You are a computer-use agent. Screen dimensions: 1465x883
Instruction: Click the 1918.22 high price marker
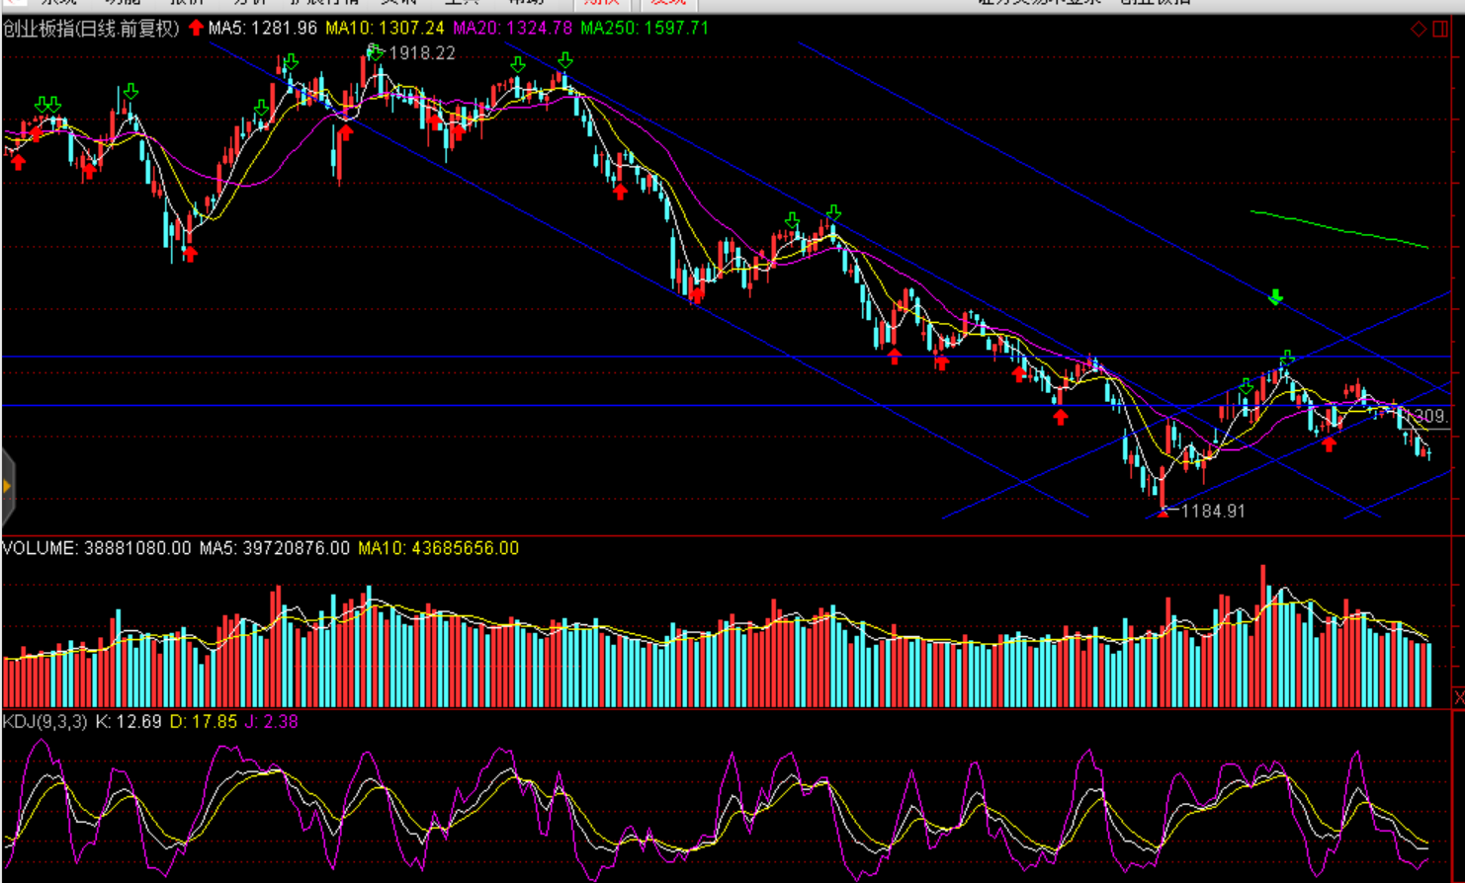click(421, 53)
